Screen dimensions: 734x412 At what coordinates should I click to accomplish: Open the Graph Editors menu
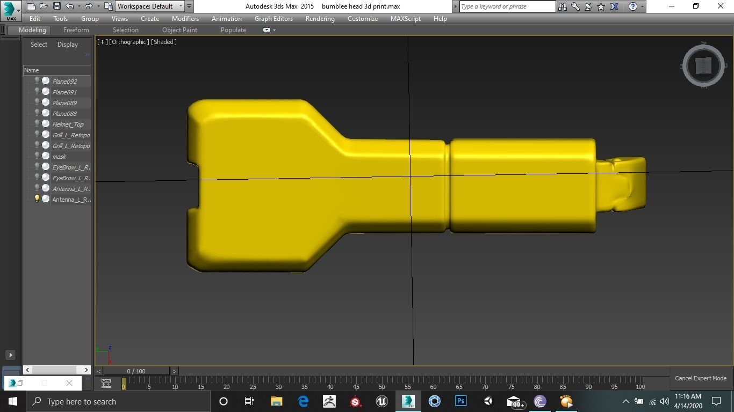(x=274, y=18)
